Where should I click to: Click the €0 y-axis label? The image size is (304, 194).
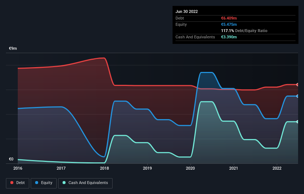pos(11,159)
